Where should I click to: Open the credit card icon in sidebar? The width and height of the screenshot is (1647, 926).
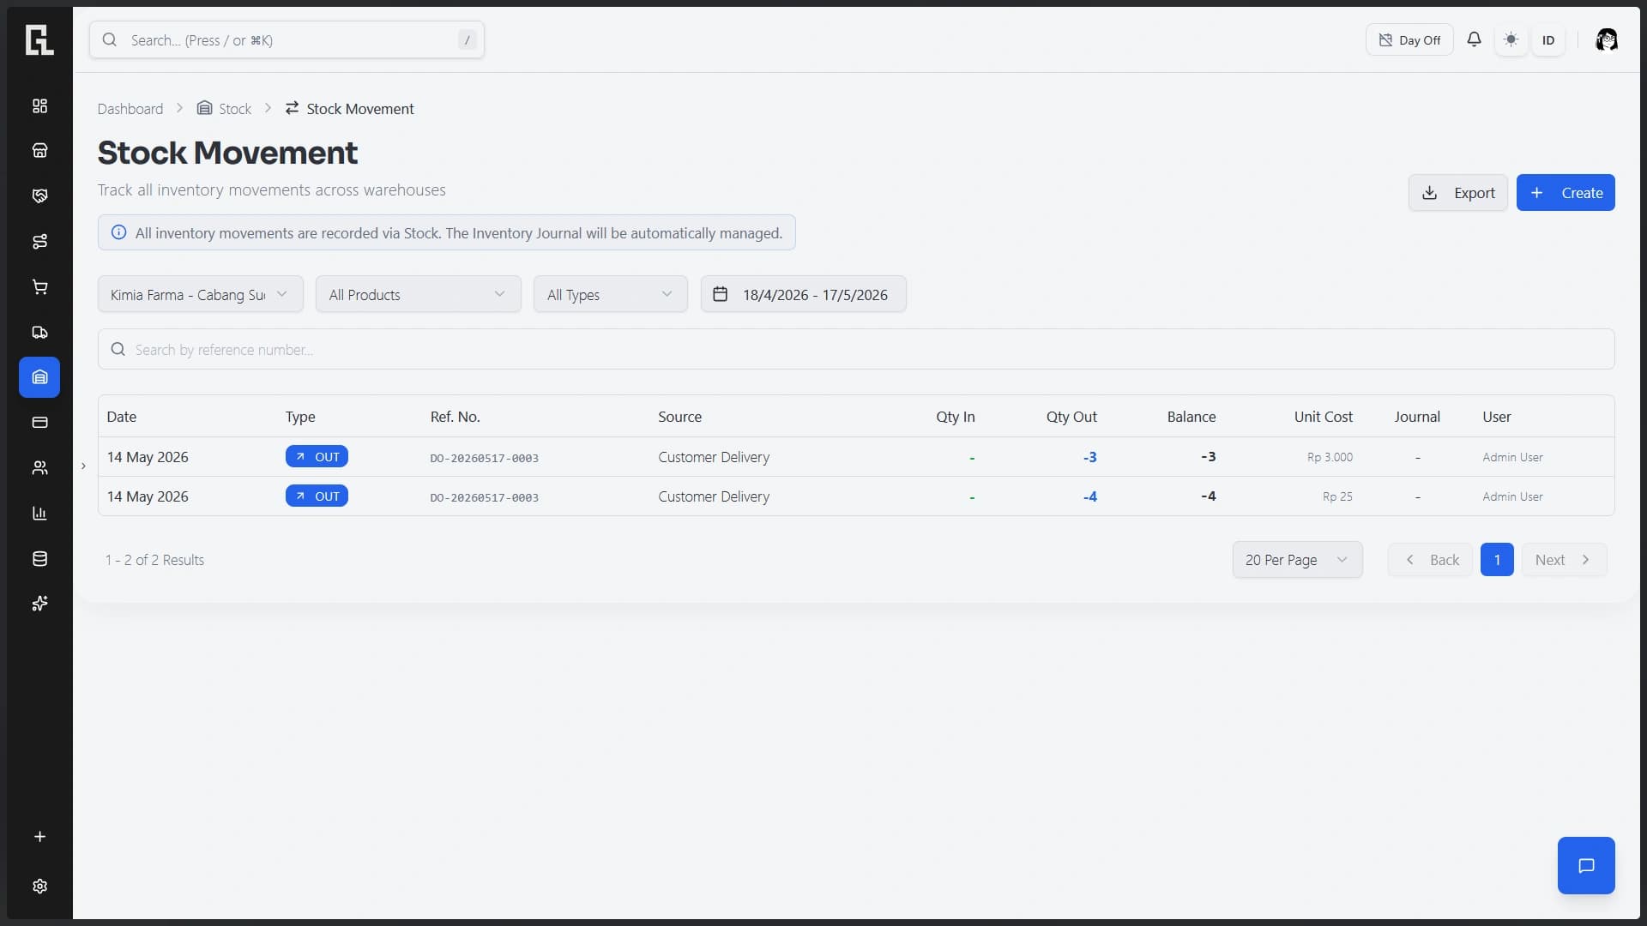pyautogui.click(x=39, y=423)
